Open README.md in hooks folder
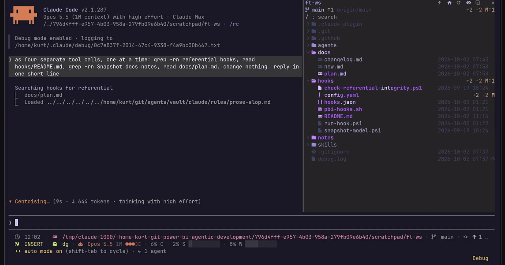 tap(338, 116)
